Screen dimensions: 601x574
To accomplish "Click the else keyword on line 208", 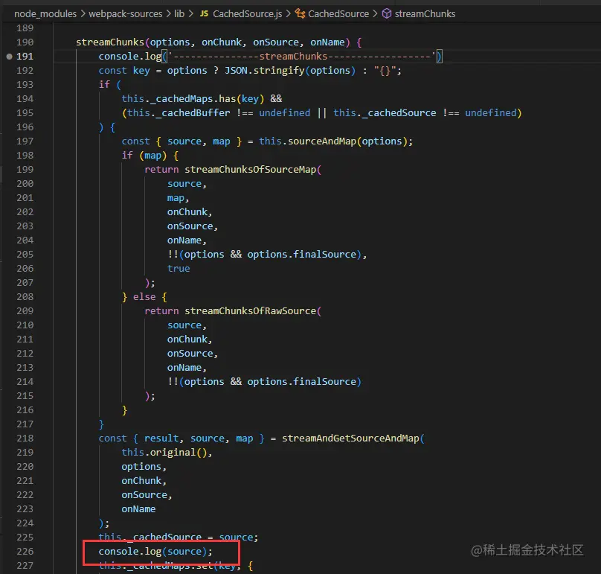I will tap(144, 297).
